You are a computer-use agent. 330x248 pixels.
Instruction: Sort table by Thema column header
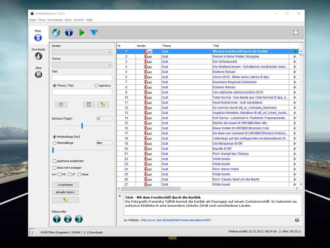click(x=187, y=46)
